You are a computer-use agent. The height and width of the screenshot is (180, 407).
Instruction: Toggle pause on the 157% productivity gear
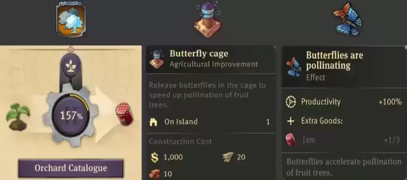pyautogui.click(x=71, y=116)
